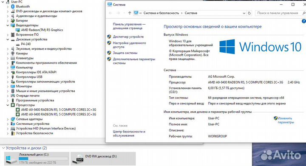Select first AMD A9-9400 processor entry

(x=59, y=110)
